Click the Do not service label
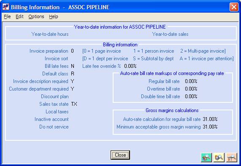The image size is (241, 166). click(x=54, y=127)
